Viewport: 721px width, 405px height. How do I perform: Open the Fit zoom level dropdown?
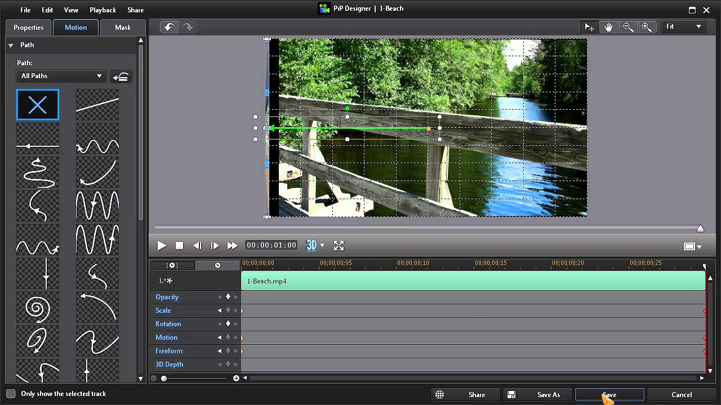tap(684, 26)
